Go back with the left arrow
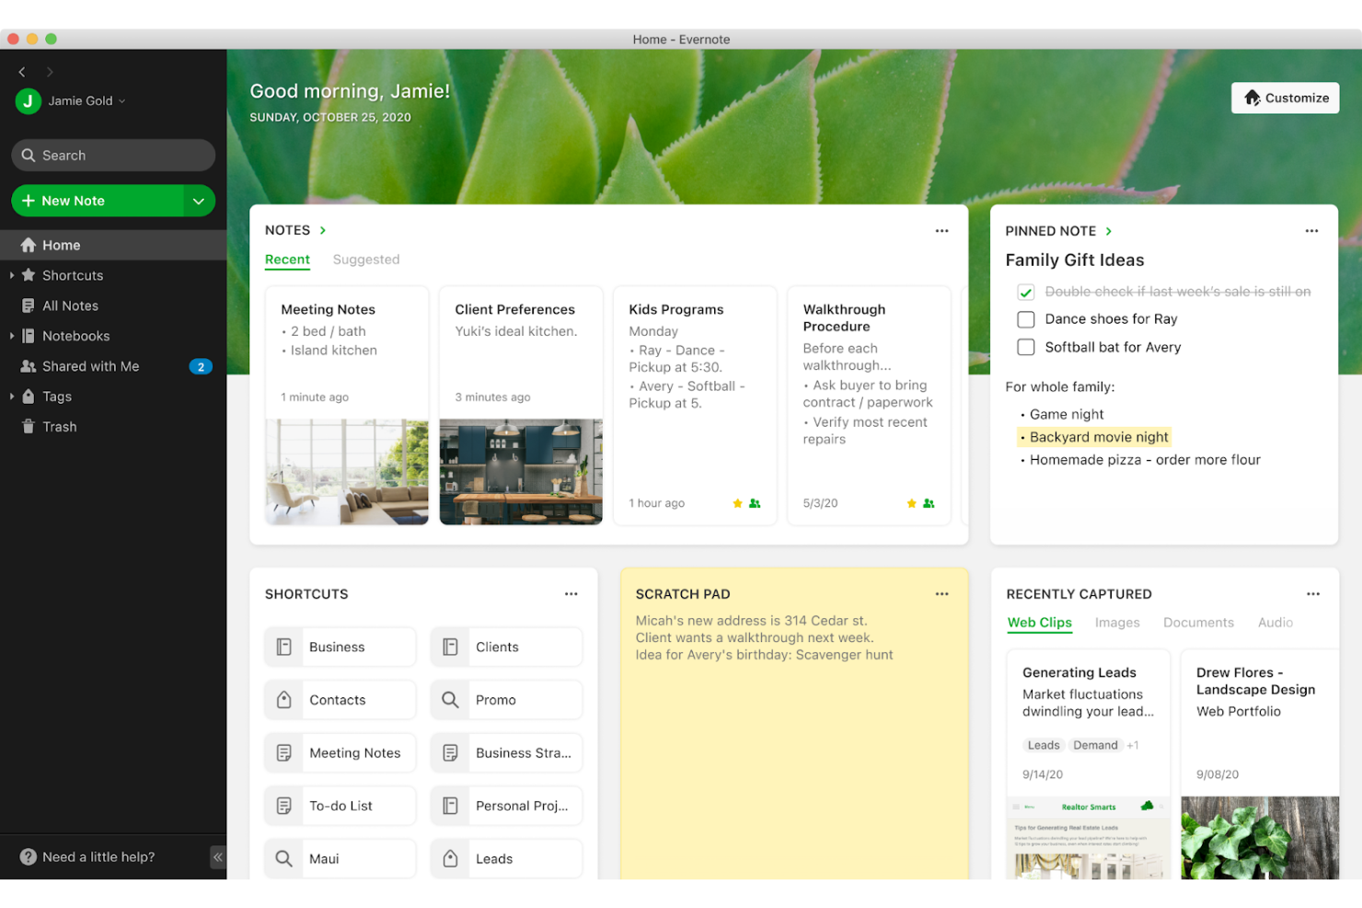Screen dimensions: 1362x908 pos(22,72)
